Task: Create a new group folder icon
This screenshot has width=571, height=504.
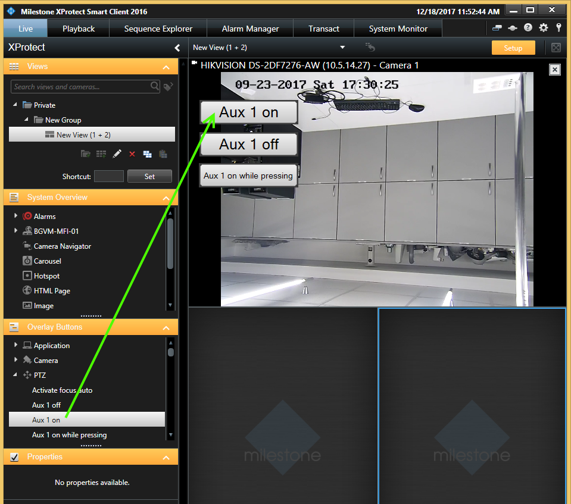Action: point(86,154)
